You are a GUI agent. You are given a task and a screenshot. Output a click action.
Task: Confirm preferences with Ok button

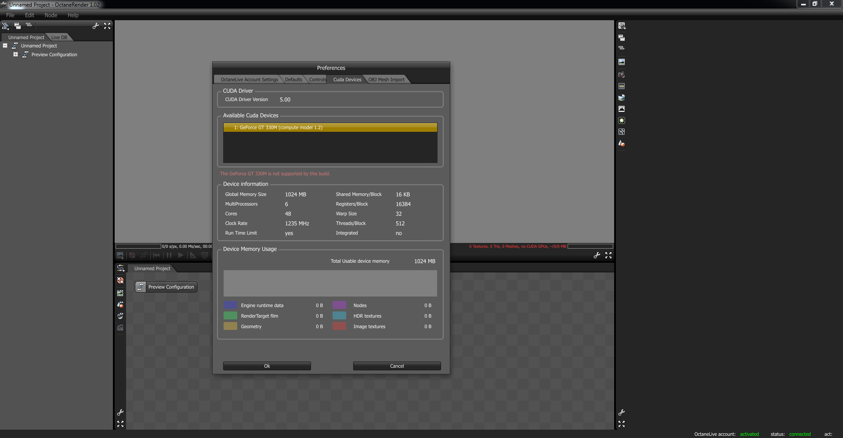pos(267,366)
